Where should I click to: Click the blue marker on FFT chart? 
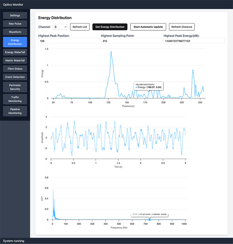(x=150, y=219)
